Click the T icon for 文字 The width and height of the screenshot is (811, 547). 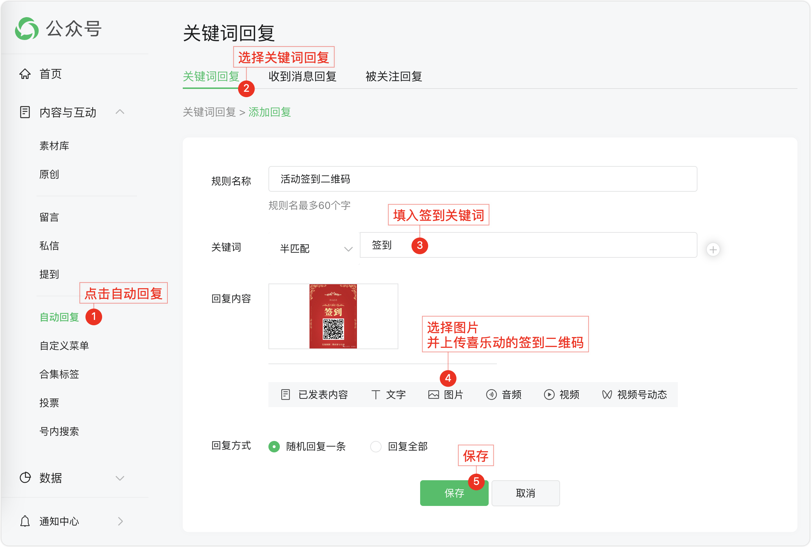376,395
